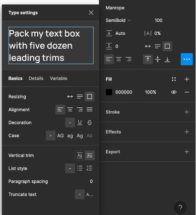Switch to the Details tab
The width and height of the screenshot is (196, 215).
tap(36, 78)
